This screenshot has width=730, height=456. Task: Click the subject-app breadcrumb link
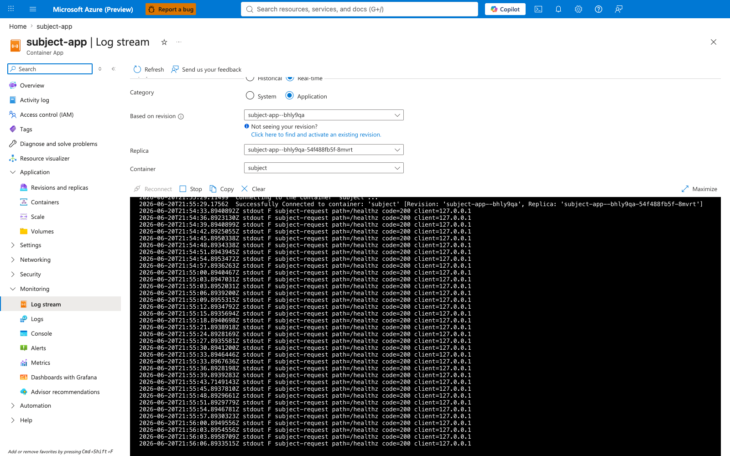tap(54, 26)
